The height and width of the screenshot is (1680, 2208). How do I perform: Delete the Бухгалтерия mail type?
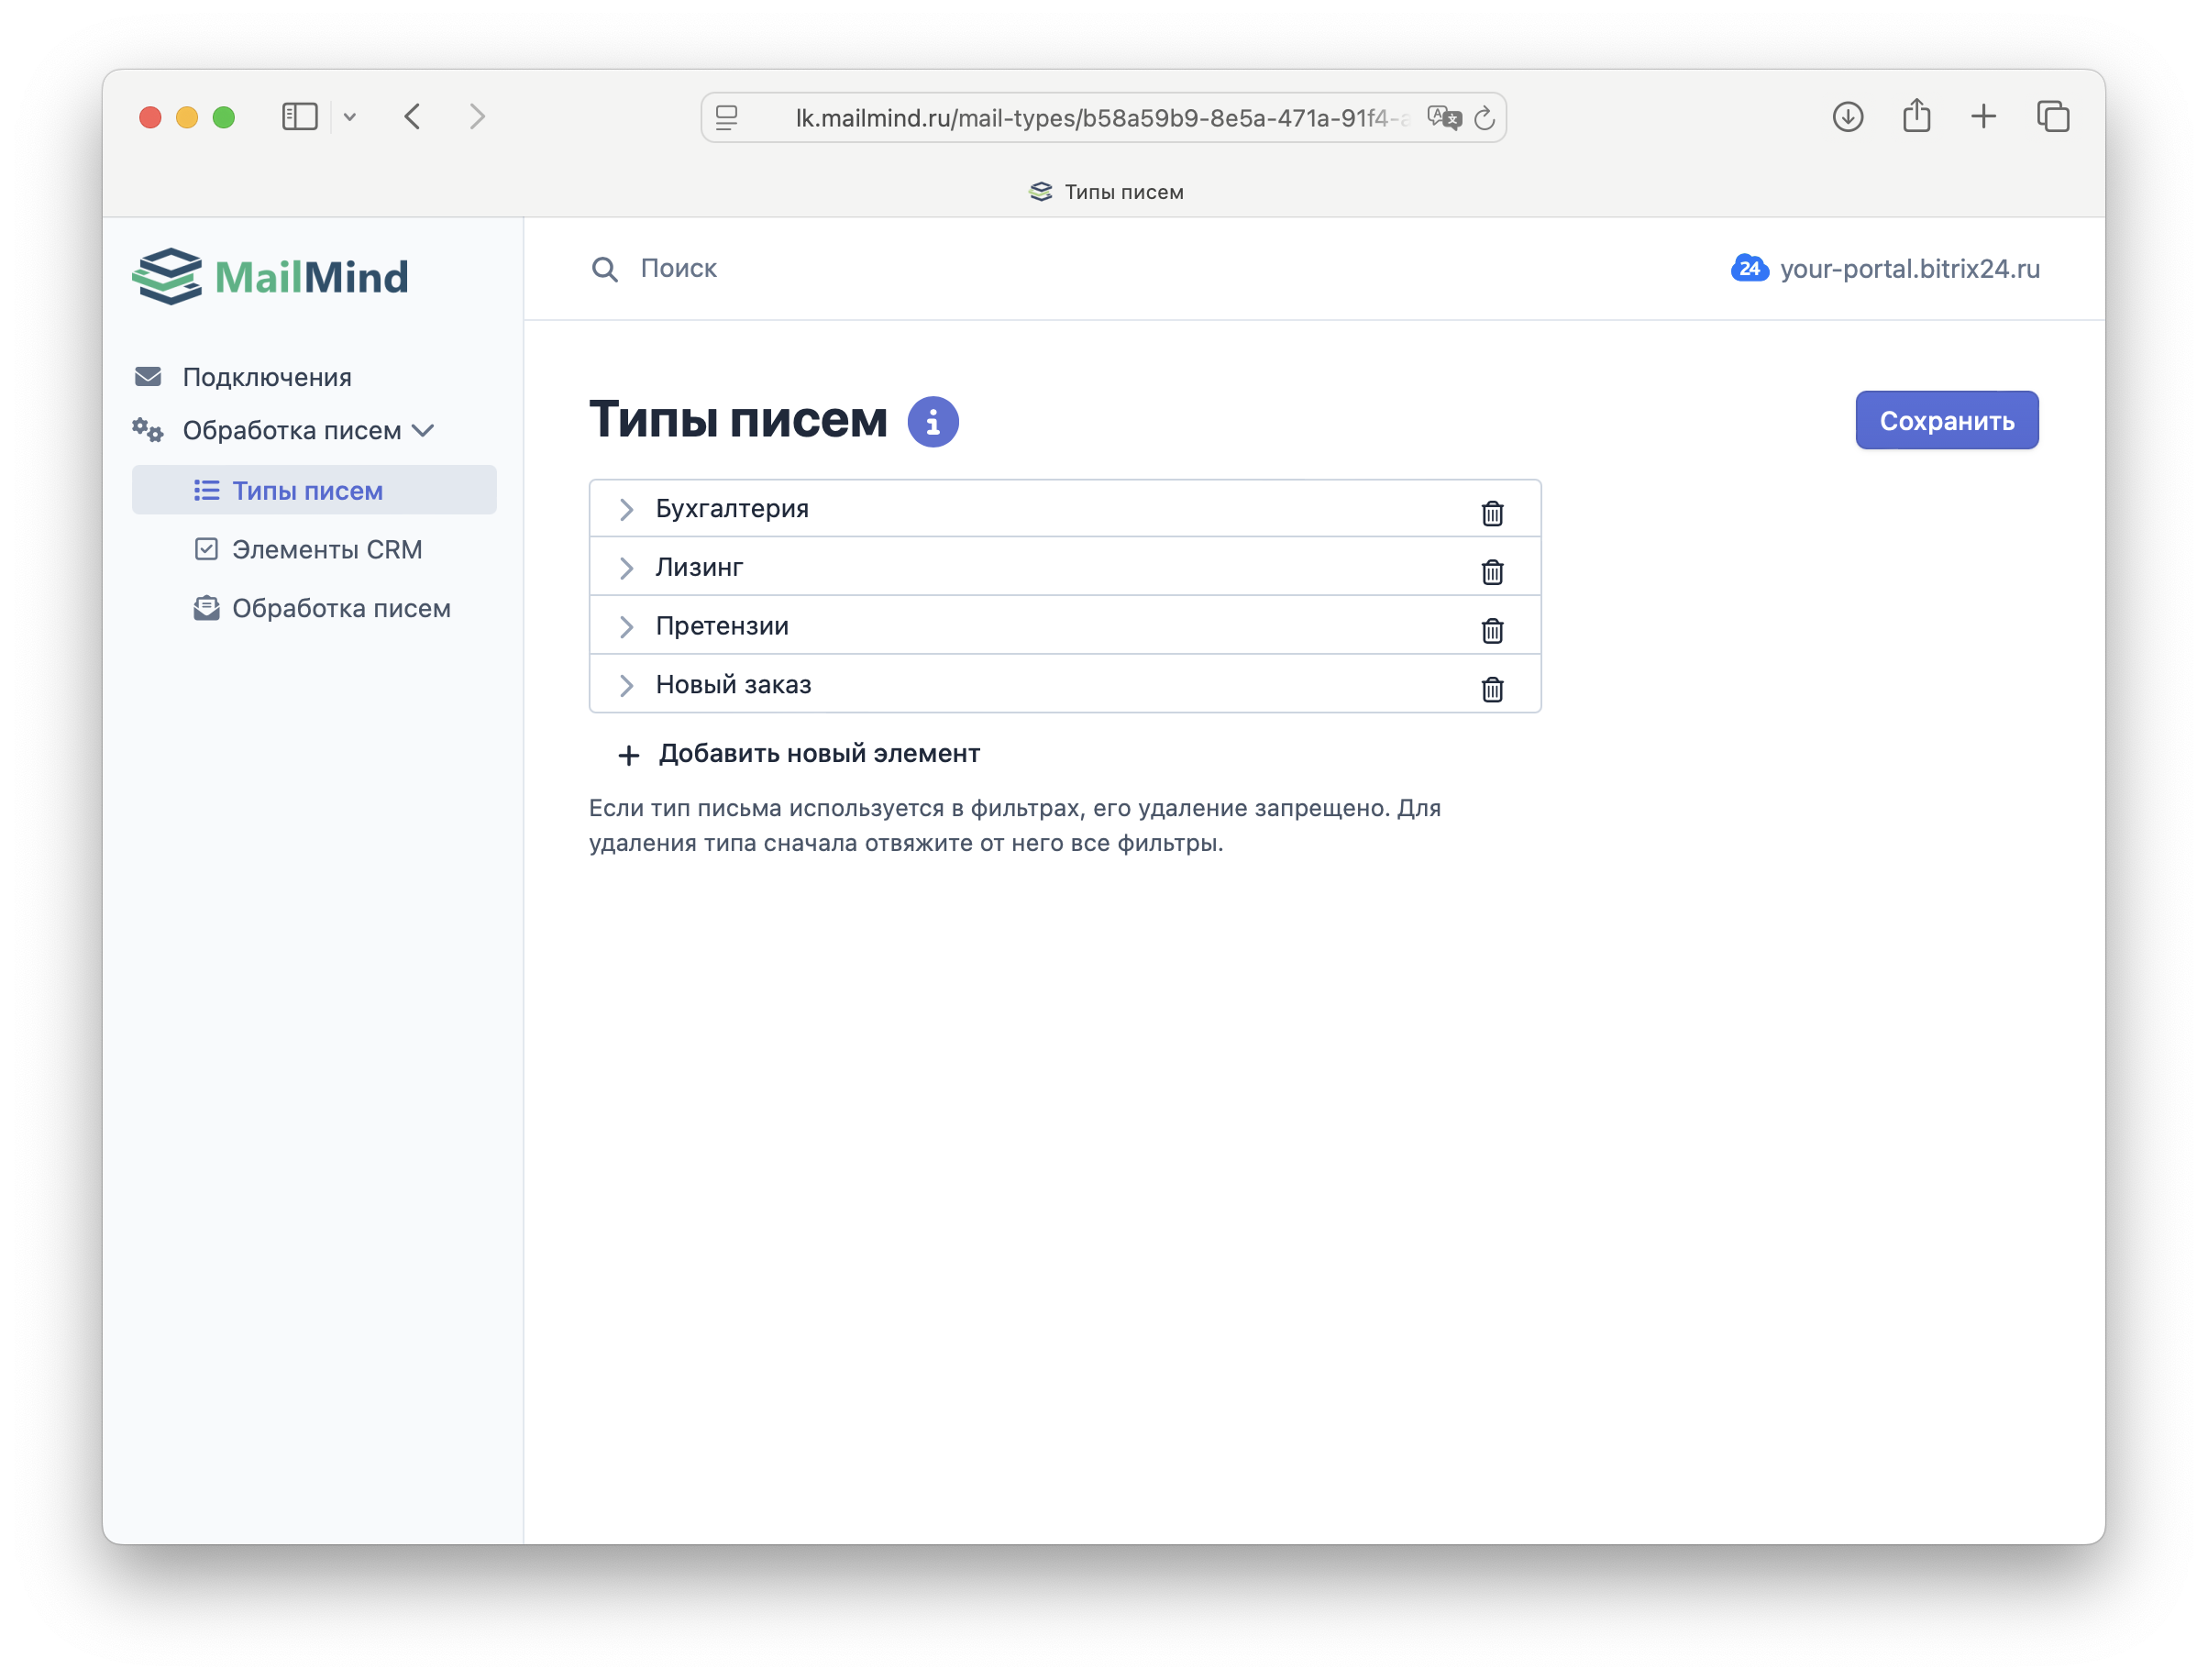(1491, 512)
